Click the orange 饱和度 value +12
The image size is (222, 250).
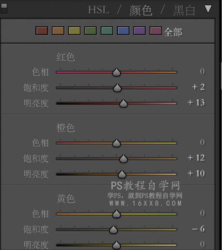point(196,158)
